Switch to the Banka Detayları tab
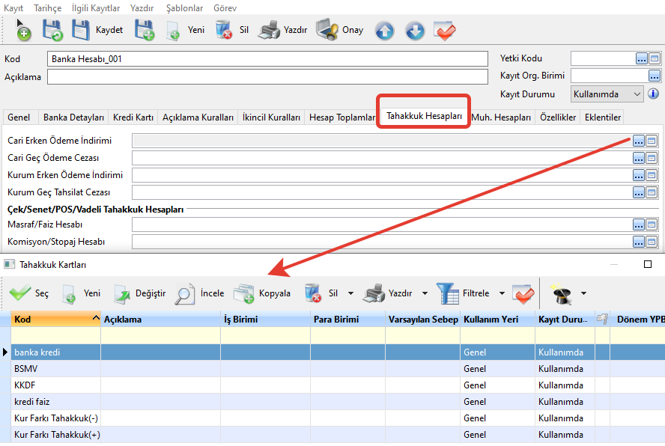 coord(73,117)
